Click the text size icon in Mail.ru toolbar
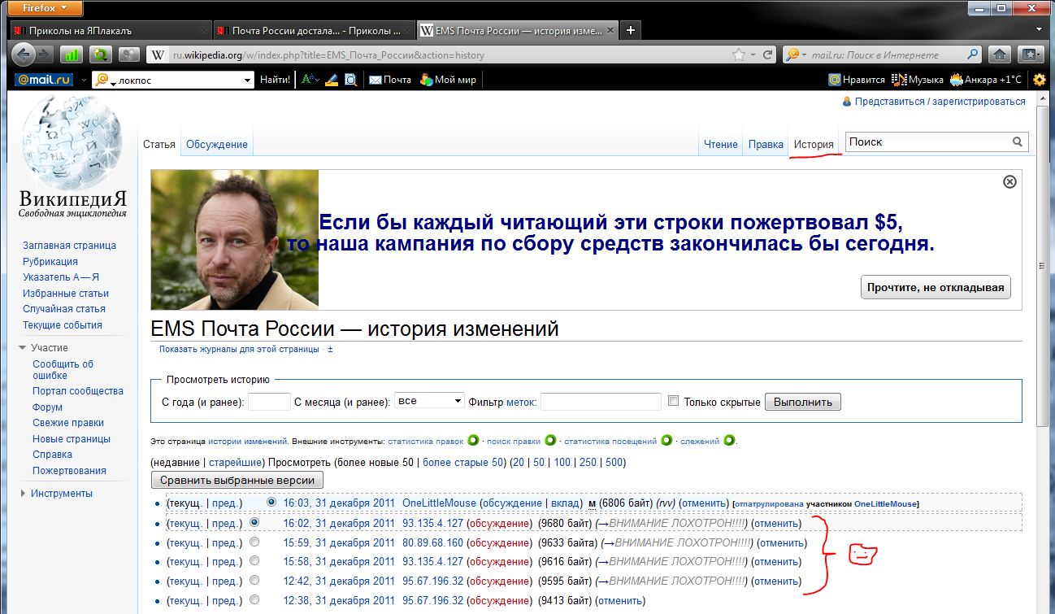Image resolution: width=1055 pixels, height=614 pixels. (x=309, y=80)
